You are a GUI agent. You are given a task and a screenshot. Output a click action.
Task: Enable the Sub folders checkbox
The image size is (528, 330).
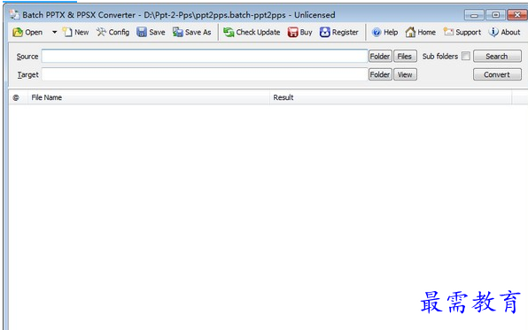[x=466, y=56]
